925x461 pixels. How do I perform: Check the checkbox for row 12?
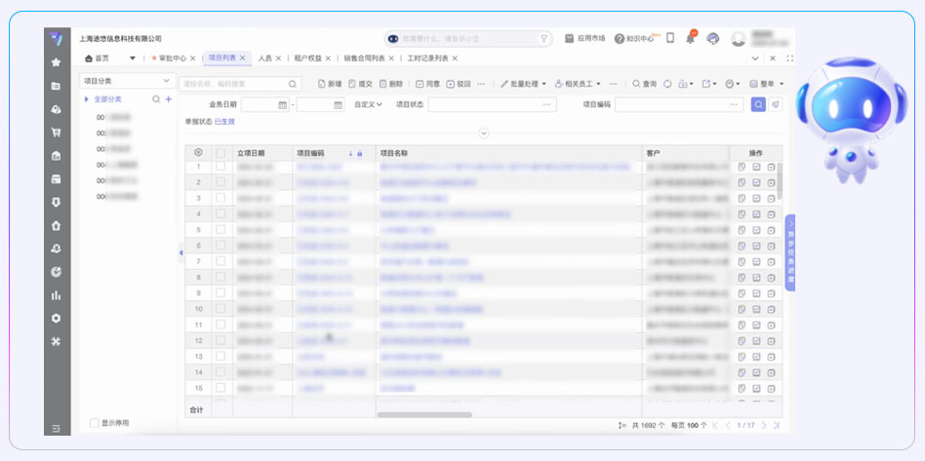221,340
